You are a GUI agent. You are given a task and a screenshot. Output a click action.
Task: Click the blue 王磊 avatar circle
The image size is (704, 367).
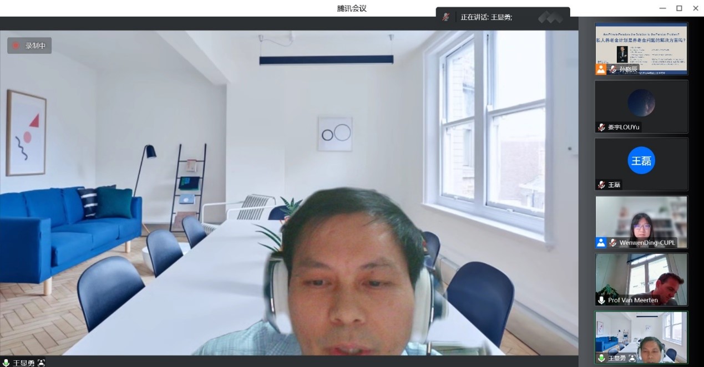tap(641, 161)
